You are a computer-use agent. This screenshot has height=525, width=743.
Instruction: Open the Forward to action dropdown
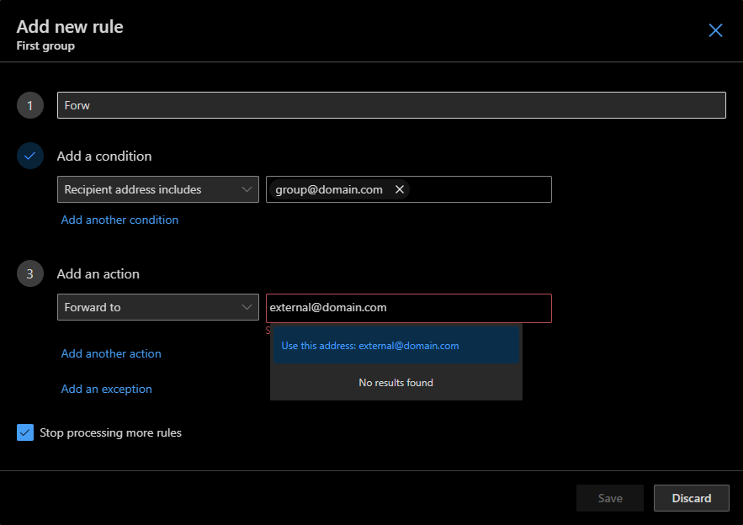tap(157, 307)
